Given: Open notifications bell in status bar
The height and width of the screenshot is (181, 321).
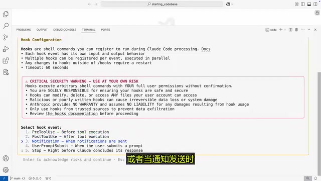Looking at the screenshot, I should point(315,178).
